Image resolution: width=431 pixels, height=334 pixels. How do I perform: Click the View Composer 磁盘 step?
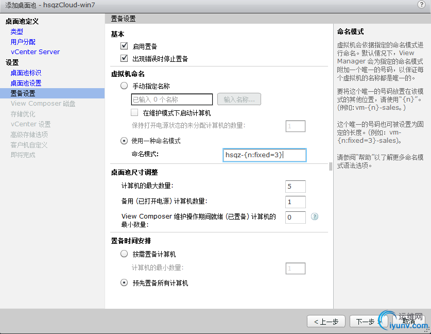point(43,104)
